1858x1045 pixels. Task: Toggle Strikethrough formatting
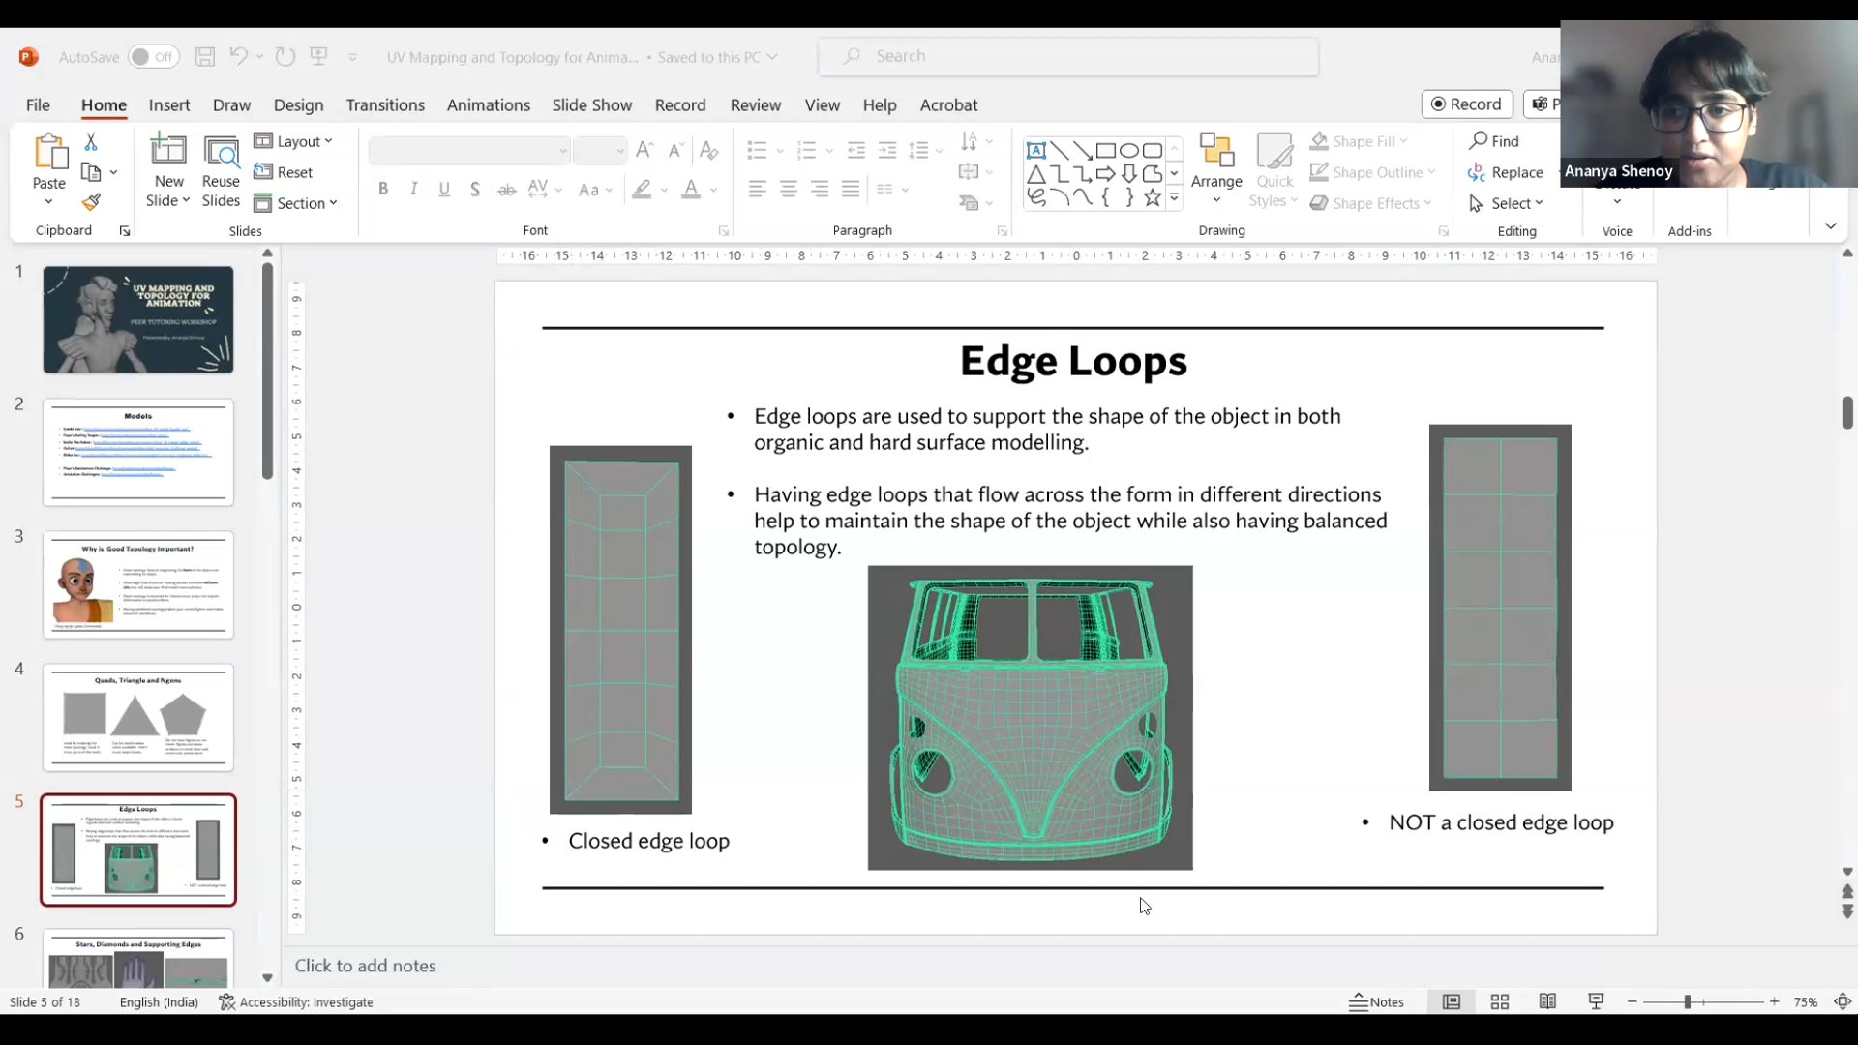[x=506, y=190]
